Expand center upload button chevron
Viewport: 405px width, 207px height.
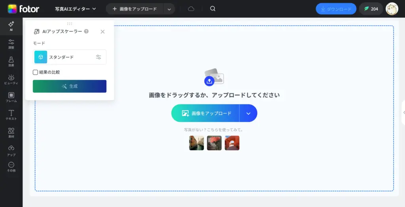248,113
